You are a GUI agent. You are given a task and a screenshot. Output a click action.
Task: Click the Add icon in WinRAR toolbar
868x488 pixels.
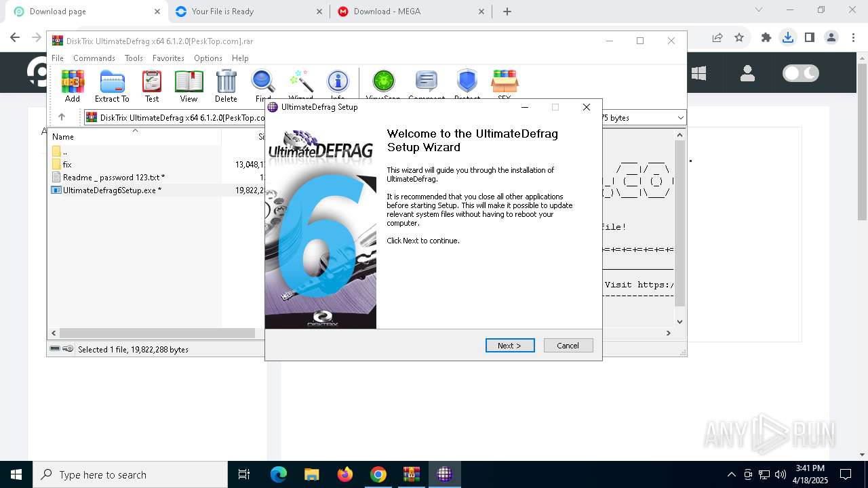(73, 86)
